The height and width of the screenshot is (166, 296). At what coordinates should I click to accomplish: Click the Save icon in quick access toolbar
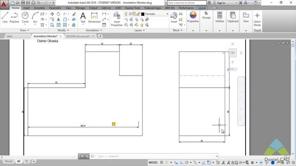click(23, 3)
